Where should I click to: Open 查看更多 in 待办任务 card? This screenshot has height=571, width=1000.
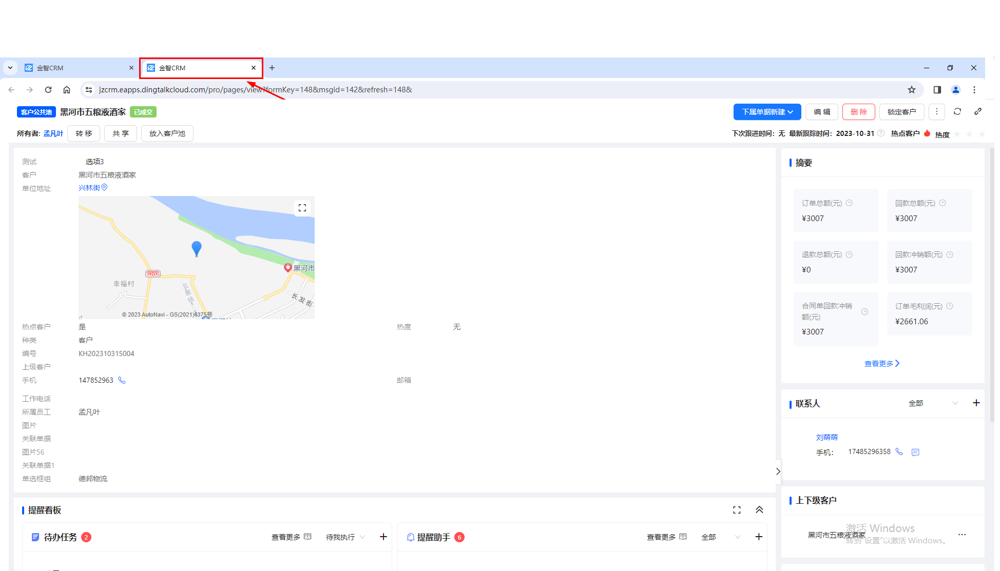pyautogui.click(x=291, y=537)
